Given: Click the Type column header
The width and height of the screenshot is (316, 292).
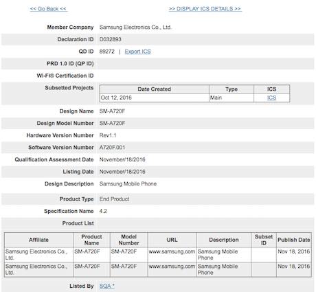Looking at the screenshot, I should click(232, 89).
